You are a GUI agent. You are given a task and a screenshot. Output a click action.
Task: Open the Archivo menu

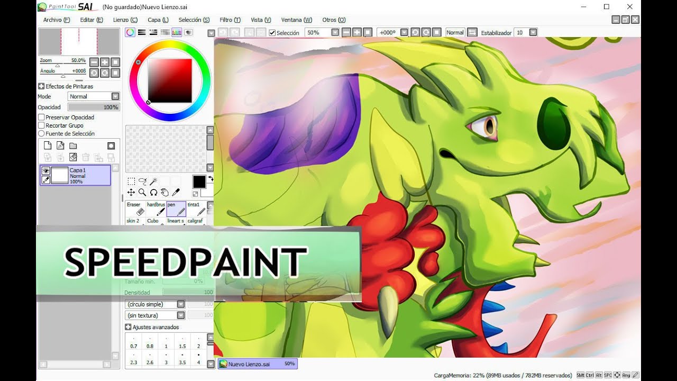[57, 20]
